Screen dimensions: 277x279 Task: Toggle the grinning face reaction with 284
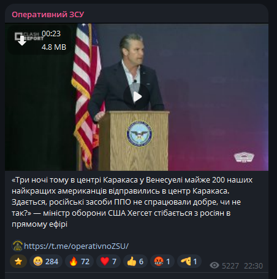tap(46, 261)
